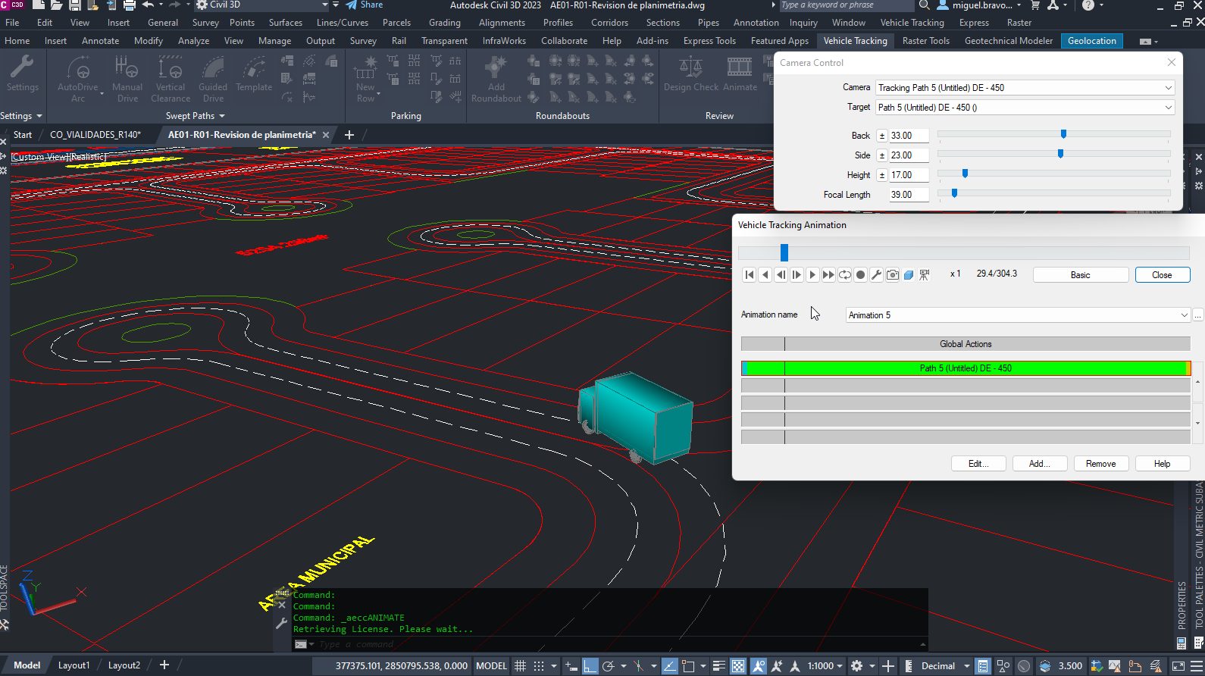Image resolution: width=1205 pixels, height=676 pixels.
Task: Click the Add Roundabout tool
Action: 496,79
